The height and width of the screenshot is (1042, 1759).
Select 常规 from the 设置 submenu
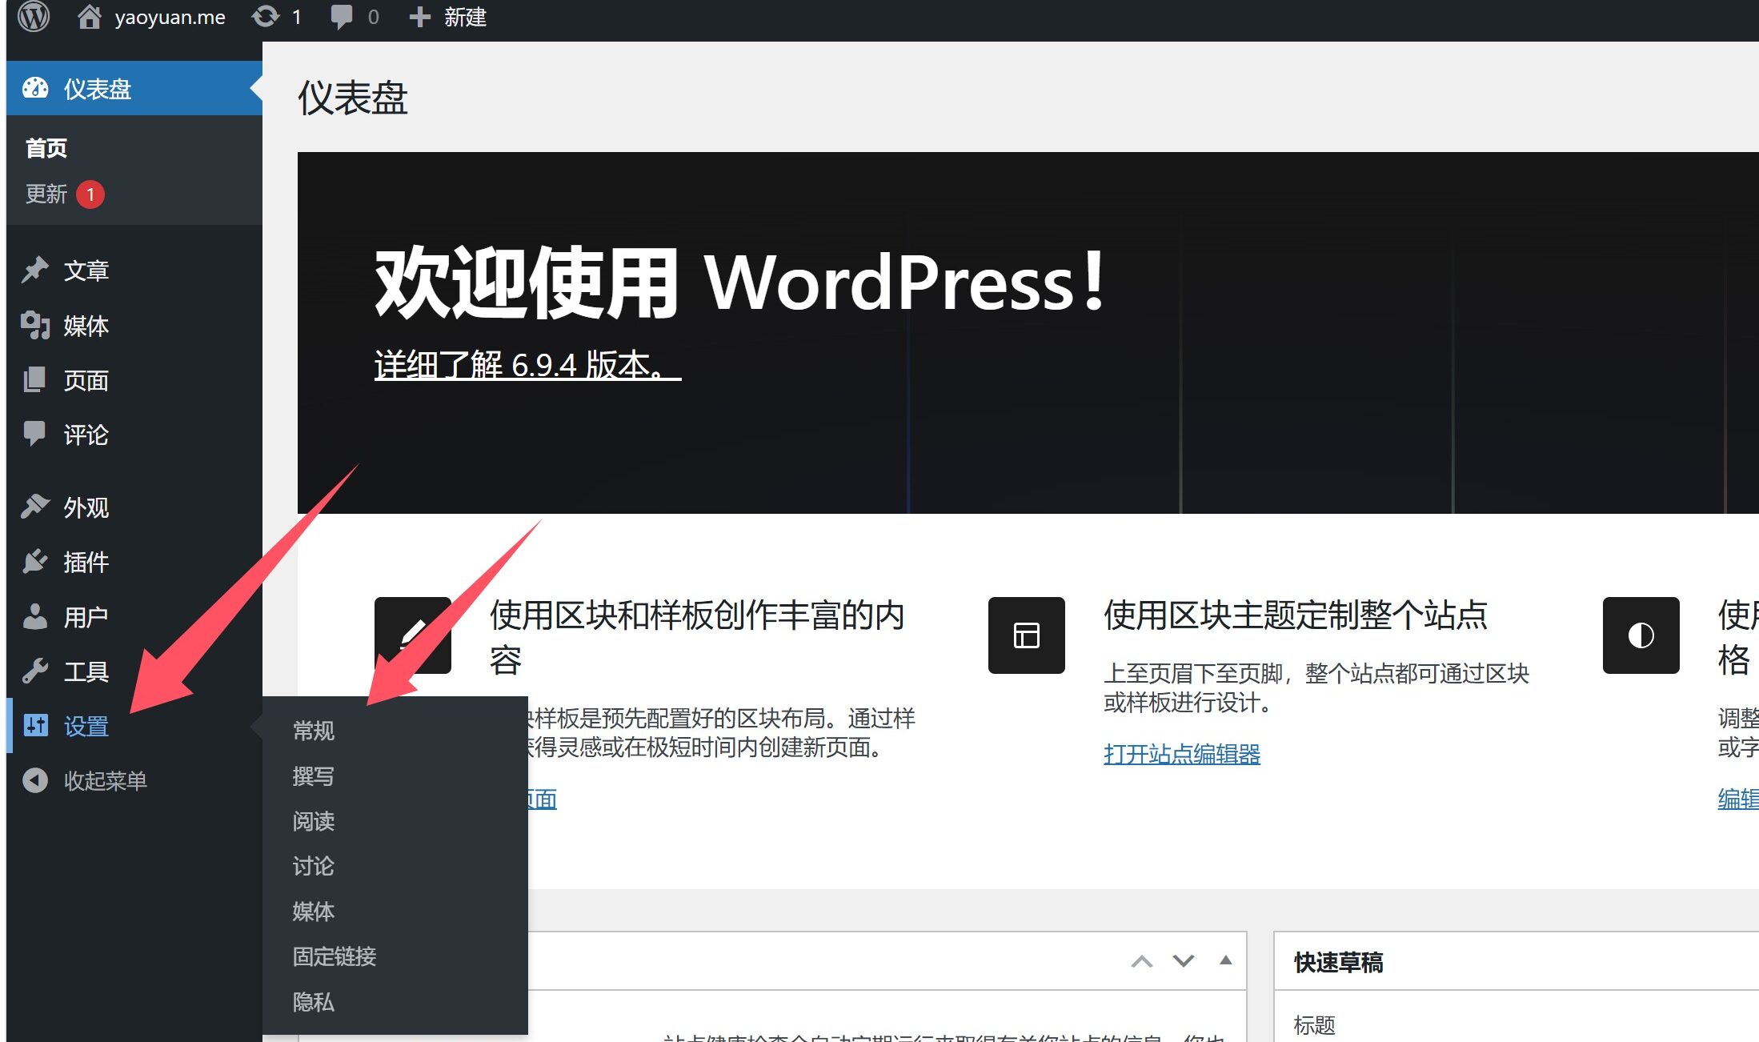pyautogui.click(x=313, y=731)
